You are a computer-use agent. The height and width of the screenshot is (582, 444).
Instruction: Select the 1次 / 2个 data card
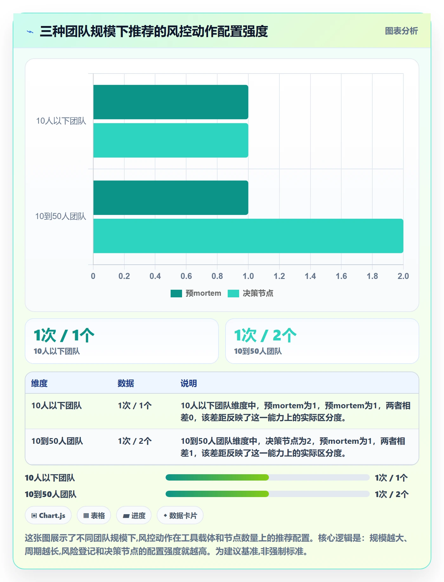(x=322, y=341)
